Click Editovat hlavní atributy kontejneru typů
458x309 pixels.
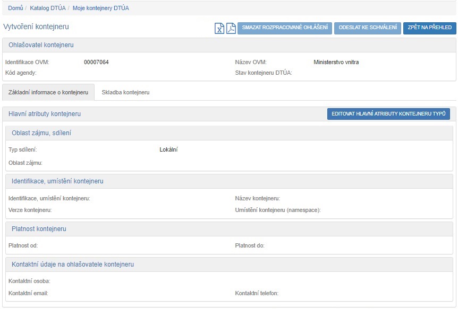pos(388,114)
